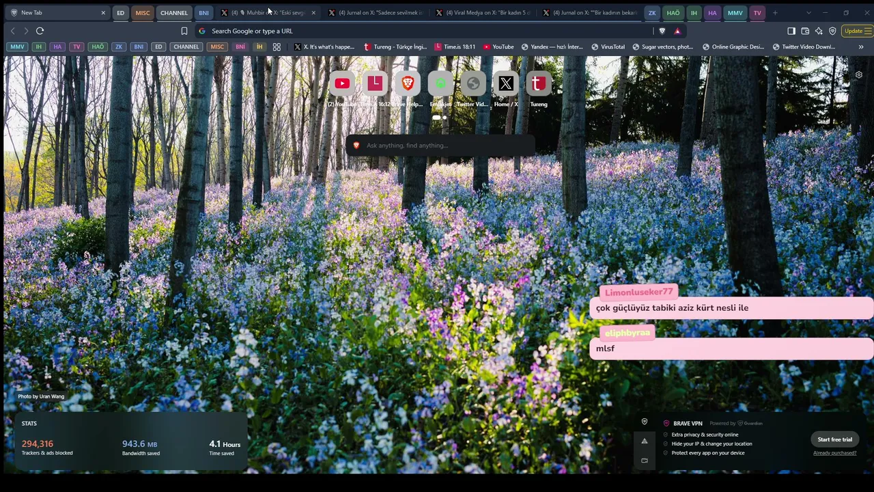Open the Tureng Türkçe İngilizce bookmark

point(395,47)
